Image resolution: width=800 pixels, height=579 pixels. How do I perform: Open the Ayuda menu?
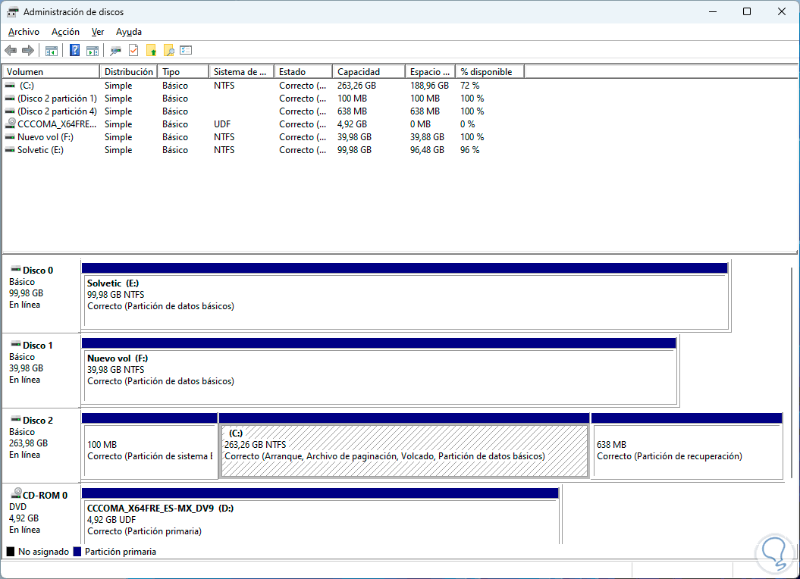129,32
